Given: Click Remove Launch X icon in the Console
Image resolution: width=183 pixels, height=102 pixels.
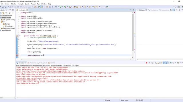Looking at the screenshot, I should click(x=149, y=63).
